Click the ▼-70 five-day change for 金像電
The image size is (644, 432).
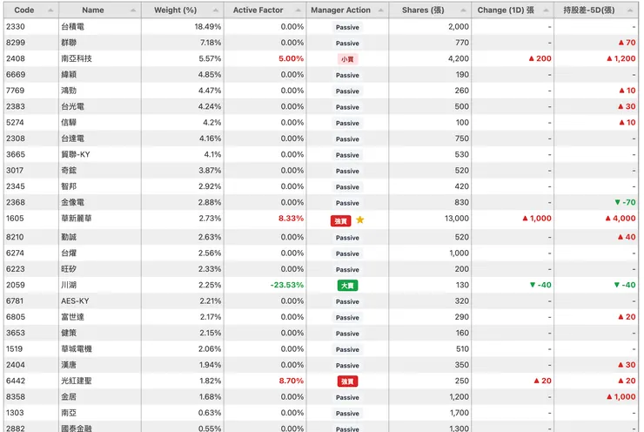click(624, 203)
